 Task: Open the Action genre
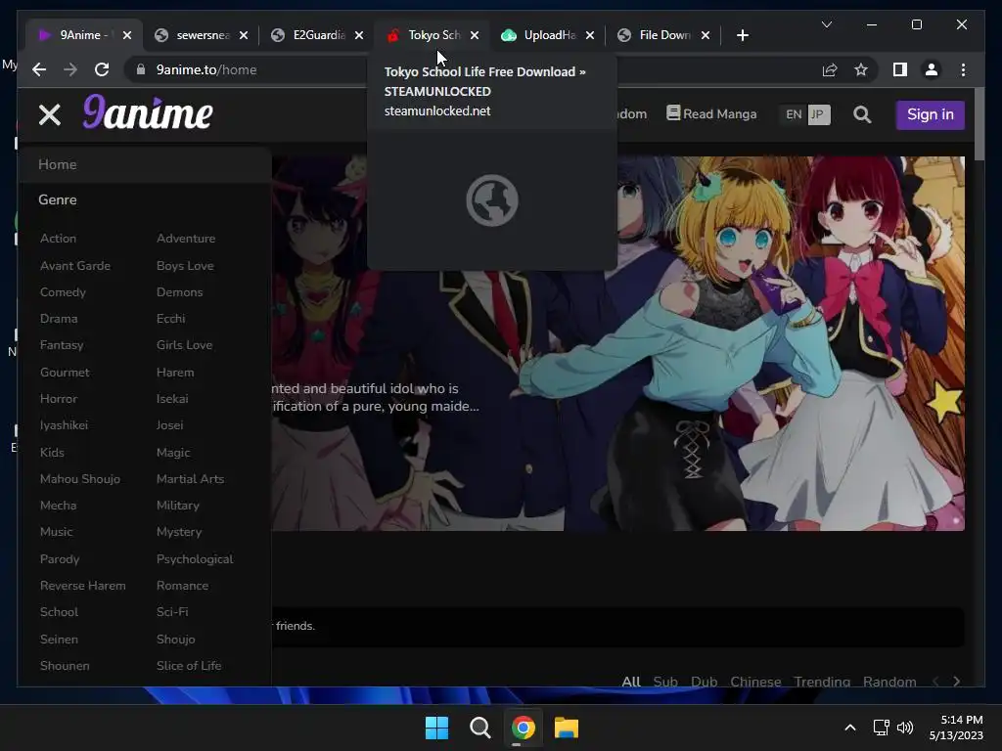point(58,239)
